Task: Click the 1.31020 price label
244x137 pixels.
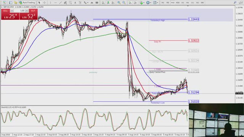Action: pyautogui.click(x=194, y=102)
